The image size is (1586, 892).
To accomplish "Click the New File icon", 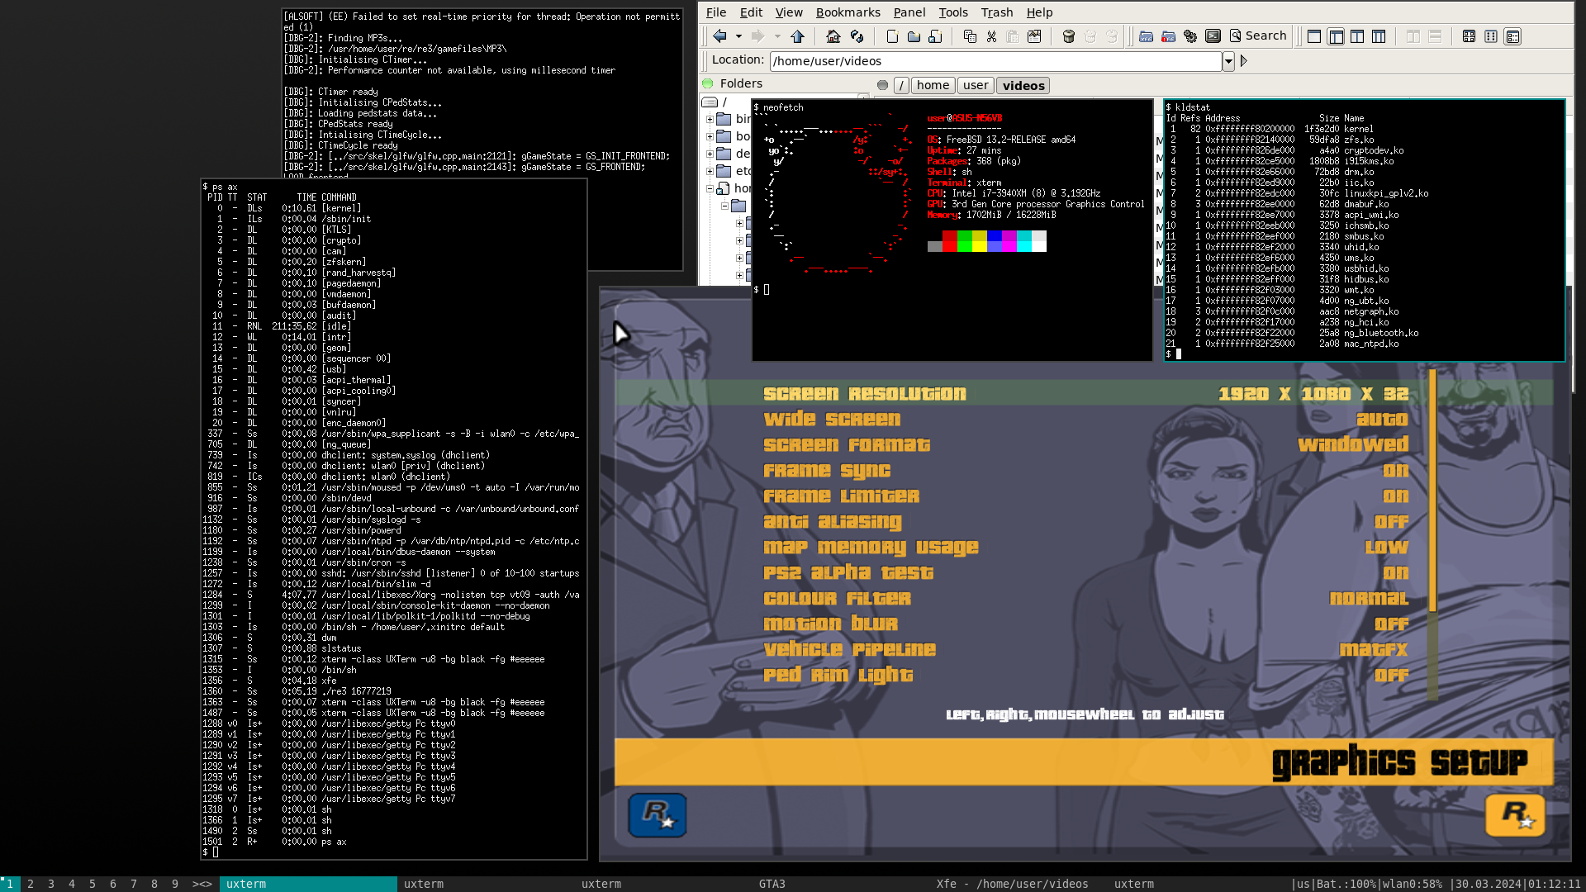I will [x=892, y=36].
